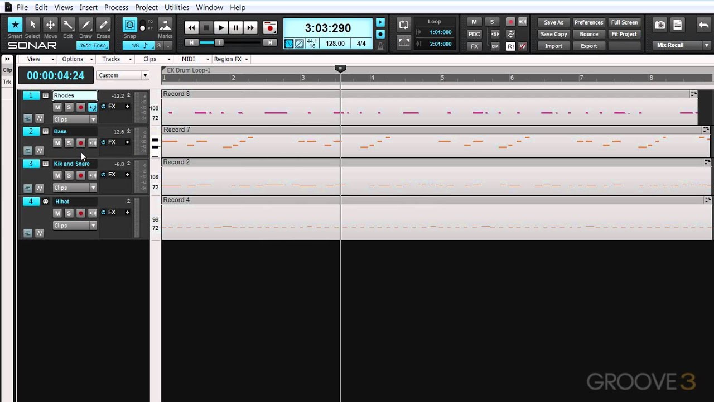Toggle the metronome icon
This screenshot has width=714, height=402.
tap(380, 46)
